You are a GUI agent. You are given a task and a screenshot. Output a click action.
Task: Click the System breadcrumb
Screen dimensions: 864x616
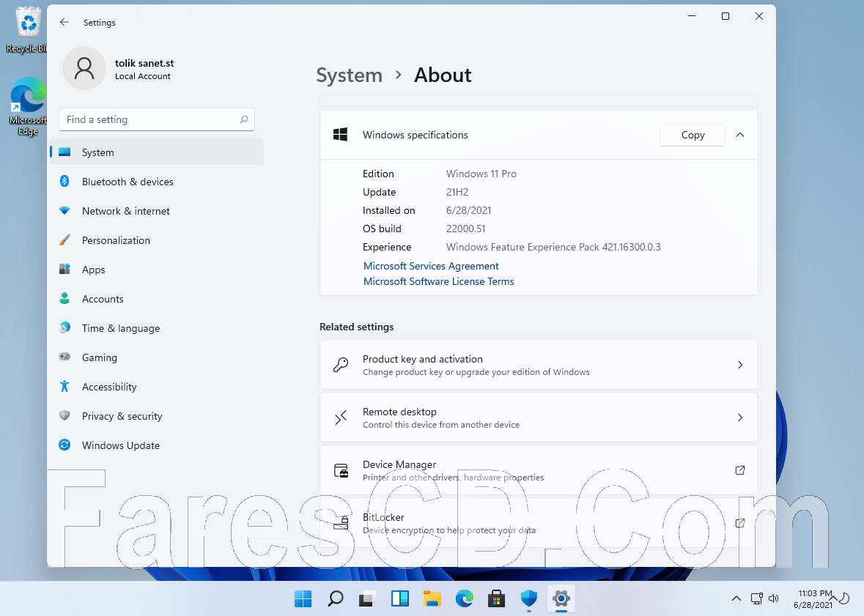(x=350, y=75)
